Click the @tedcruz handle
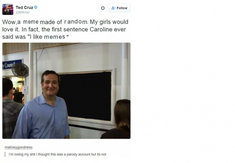This screenshot has height=163, width=235. click(23, 12)
